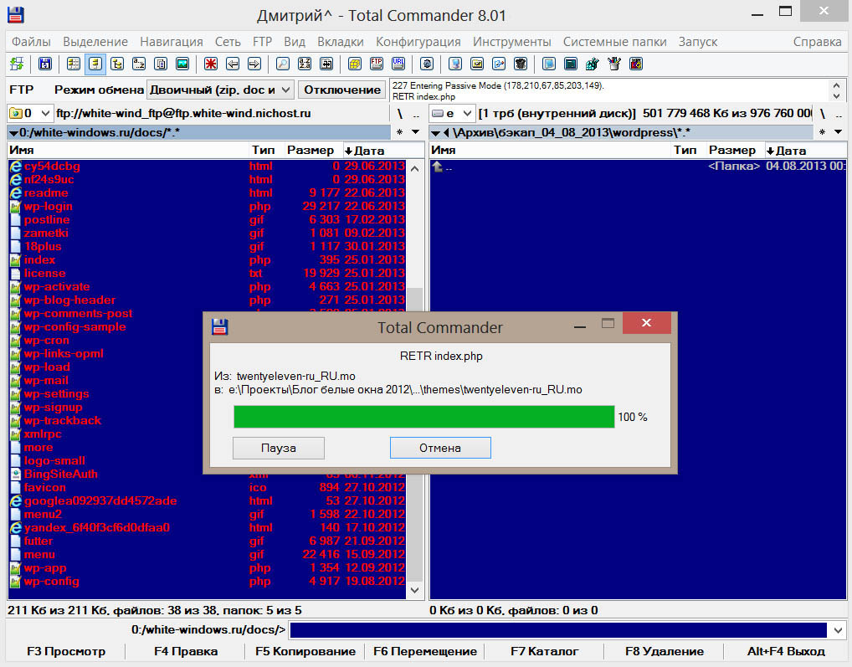Click the last colorful toolbar icon
The height and width of the screenshot is (667, 852).
pos(636,64)
